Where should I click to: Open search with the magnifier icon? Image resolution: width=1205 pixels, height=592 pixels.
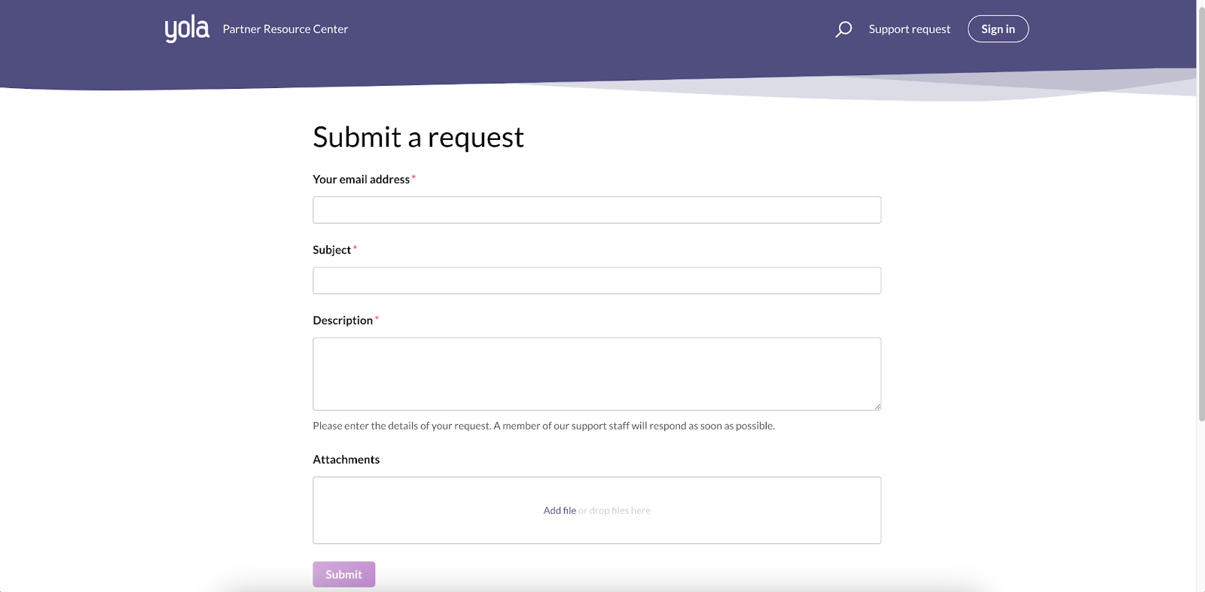point(843,29)
